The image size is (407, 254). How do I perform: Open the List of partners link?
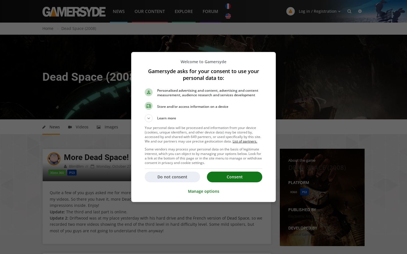pos(245,141)
